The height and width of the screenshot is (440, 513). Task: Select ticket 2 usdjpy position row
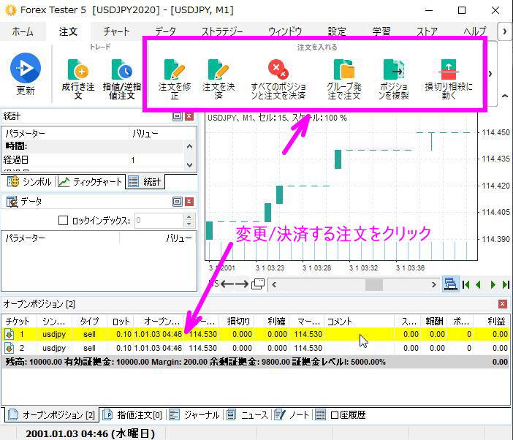tap(256, 348)
